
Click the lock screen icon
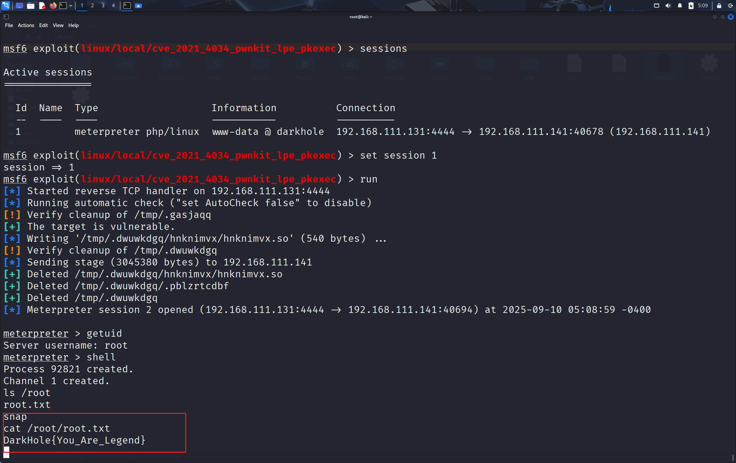click(x=719, y=6)
